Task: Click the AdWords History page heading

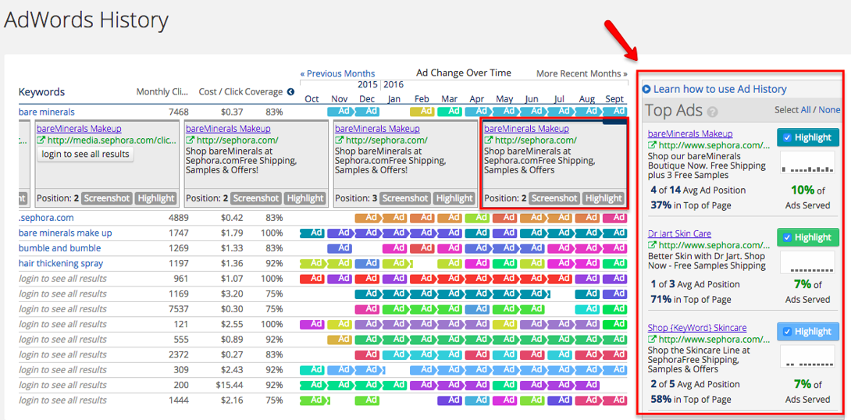Action: pos(86,20)
